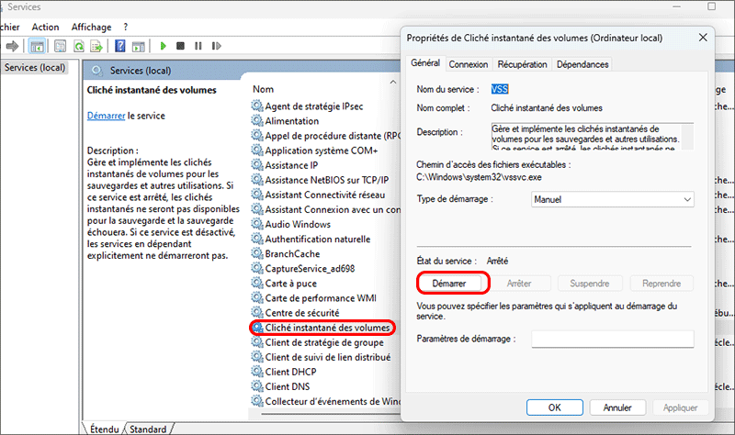Screen dimensions: 735x435
Task: Click the Services (local) header magnifier icon
Action: pos(97,71)
